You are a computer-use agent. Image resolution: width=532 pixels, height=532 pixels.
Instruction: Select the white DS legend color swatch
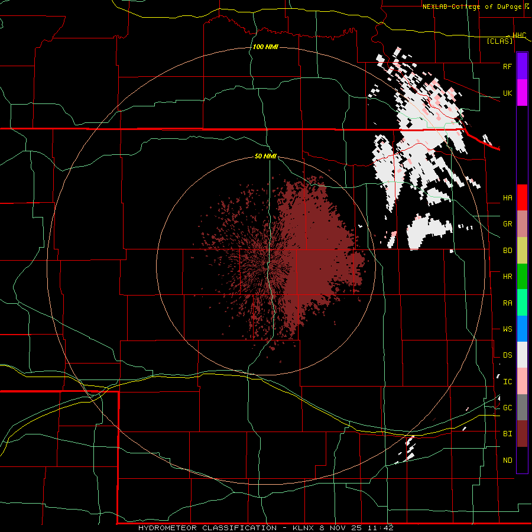tap(522, 355)
